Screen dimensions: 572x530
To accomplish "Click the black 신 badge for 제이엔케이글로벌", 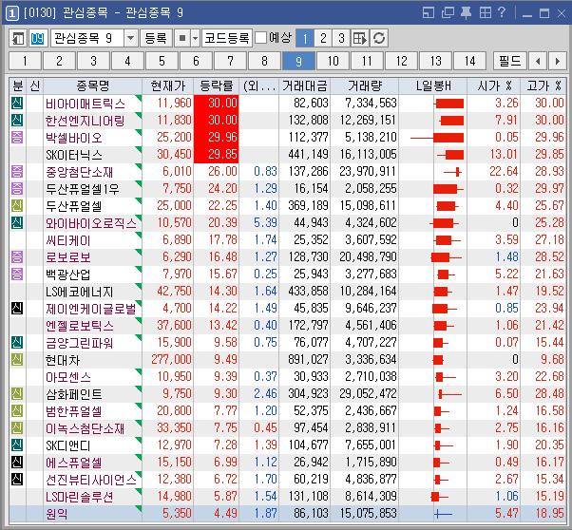I will (x=17, y=309).
